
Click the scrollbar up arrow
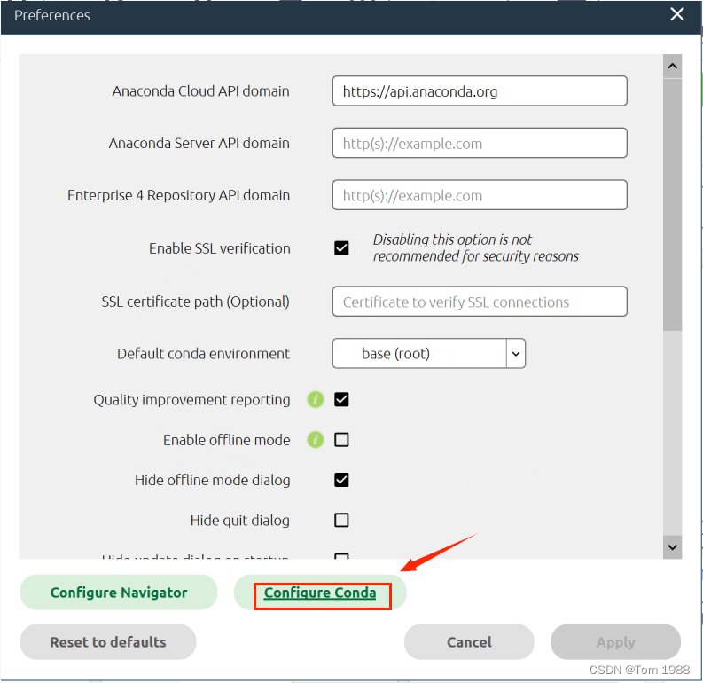672,67
